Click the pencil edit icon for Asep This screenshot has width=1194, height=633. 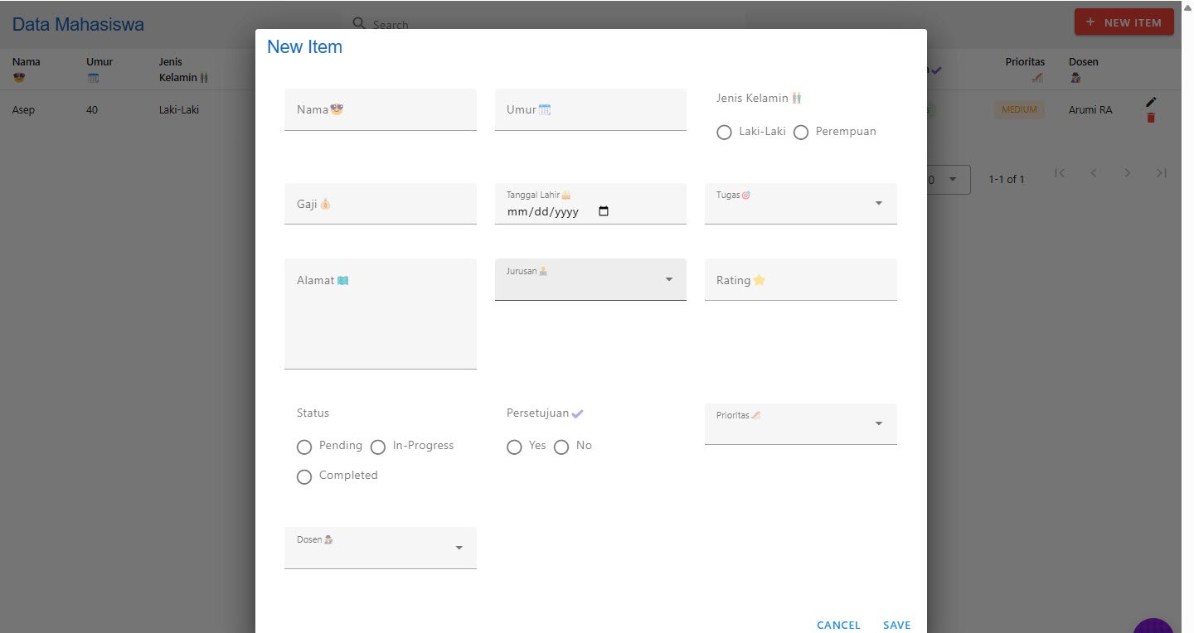[x=1150, y=102]
